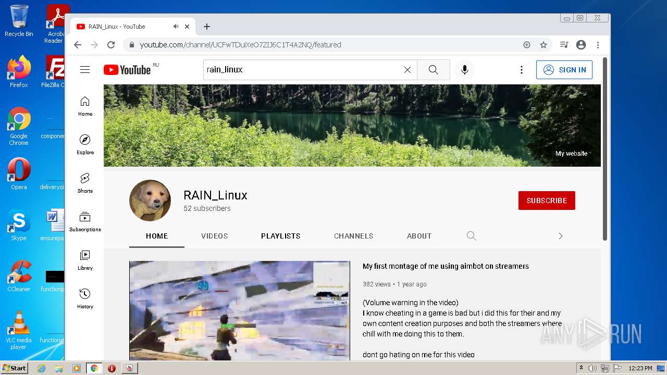The width and height of the screenshot is (667, 375).
Task: Open Firefox desktop shortcut
Action: pos(19,72)
